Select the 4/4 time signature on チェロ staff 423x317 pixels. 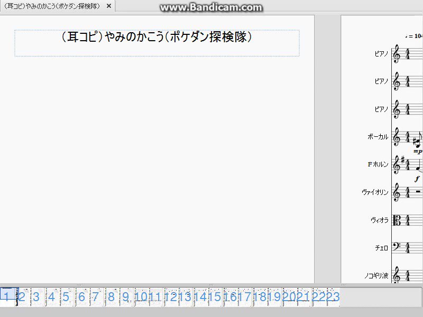408,248
